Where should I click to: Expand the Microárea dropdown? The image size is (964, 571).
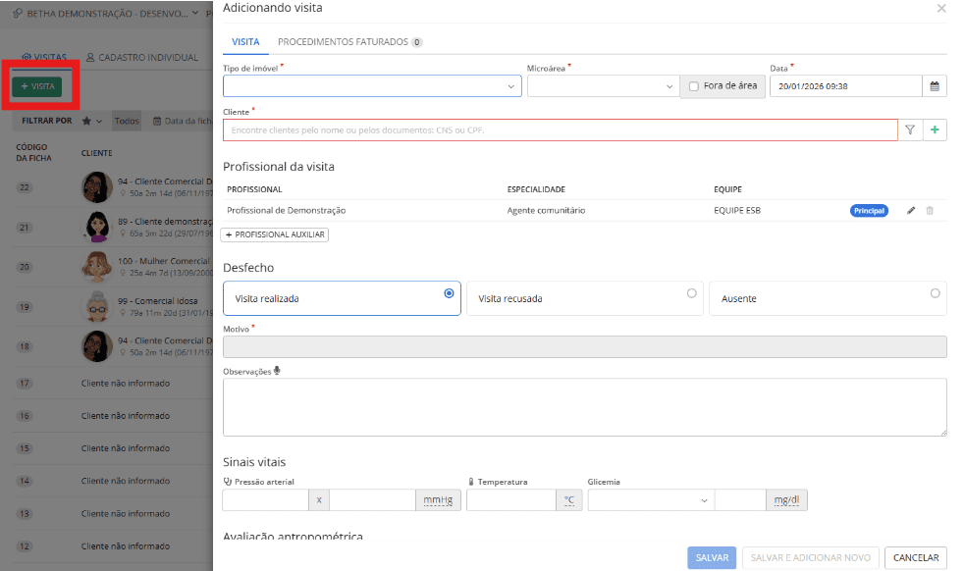point(603,86)
